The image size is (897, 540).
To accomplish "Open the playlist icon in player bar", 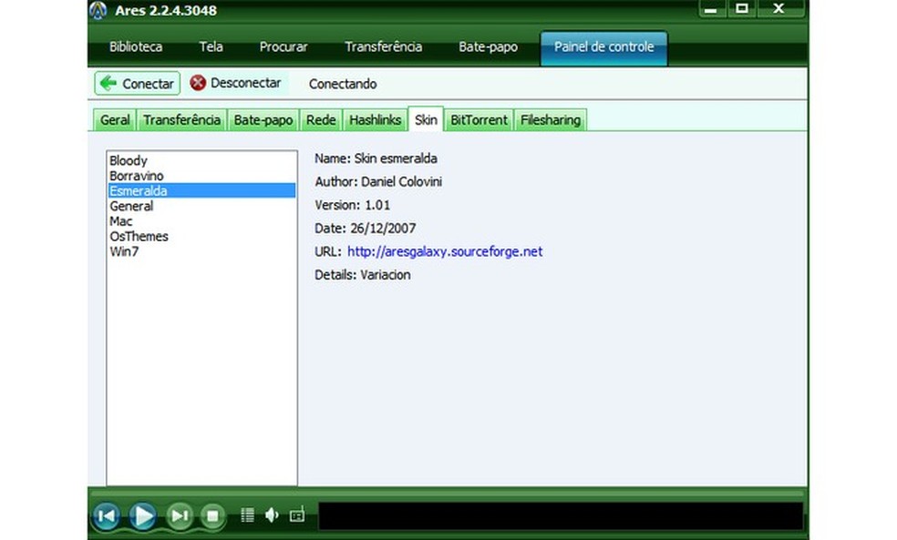I will (247, 515).
